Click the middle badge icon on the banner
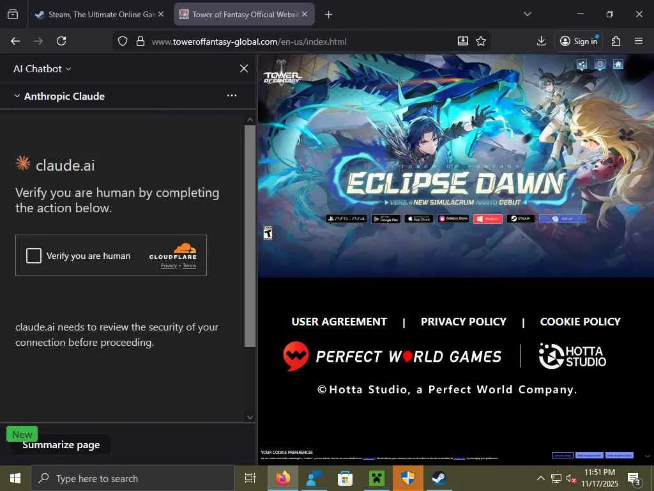Viewport: 654px width, 491px height. click(600, 64)
